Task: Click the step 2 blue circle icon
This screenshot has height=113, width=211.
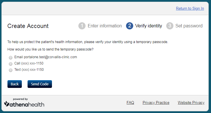Action: click(x=129, y=26)
